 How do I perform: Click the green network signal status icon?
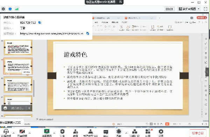[x=17, y=9]
